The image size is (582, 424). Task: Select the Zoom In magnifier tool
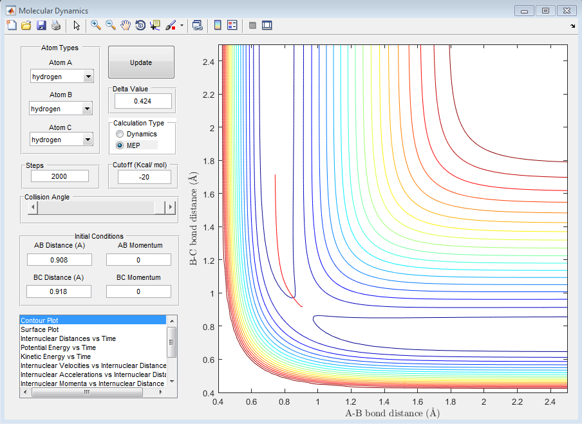(96, 25)
